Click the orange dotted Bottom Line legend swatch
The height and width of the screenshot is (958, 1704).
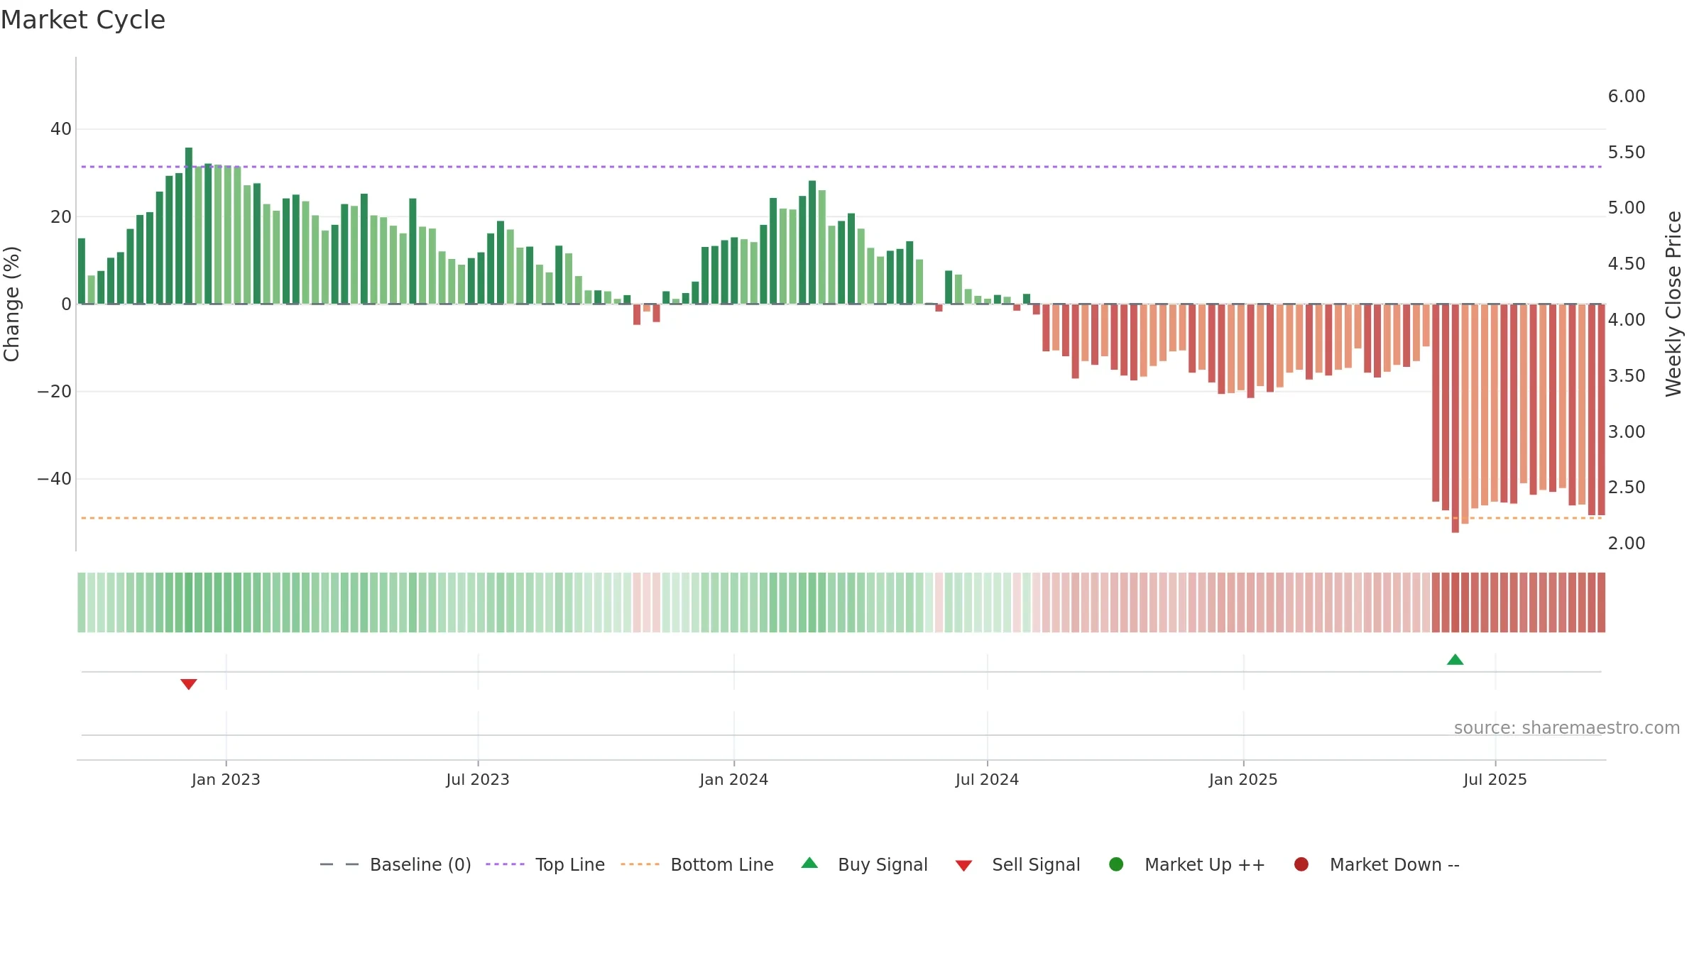point(640,864)
